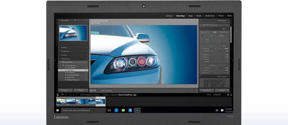Expand the Snapshots panel
Screen dimensions: 288x125
click(65, 51)
